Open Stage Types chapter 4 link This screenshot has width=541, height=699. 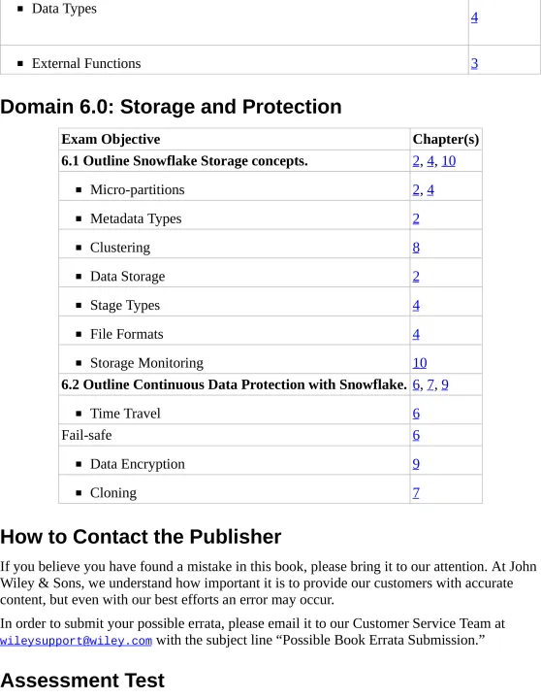pyautogui.click(x=416, y=306)
